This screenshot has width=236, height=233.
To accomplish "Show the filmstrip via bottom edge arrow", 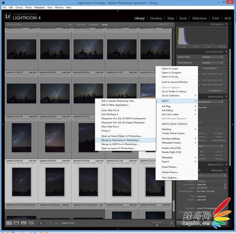I will (118, 228).
